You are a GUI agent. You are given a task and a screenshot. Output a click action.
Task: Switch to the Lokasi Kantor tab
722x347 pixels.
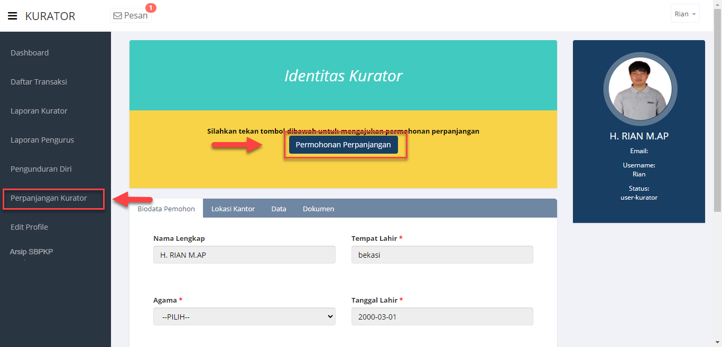(x=233, y=209)
